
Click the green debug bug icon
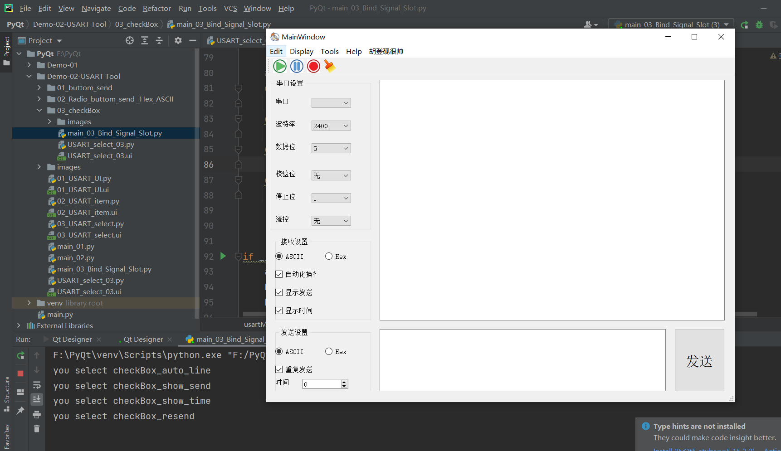(759, 24)
